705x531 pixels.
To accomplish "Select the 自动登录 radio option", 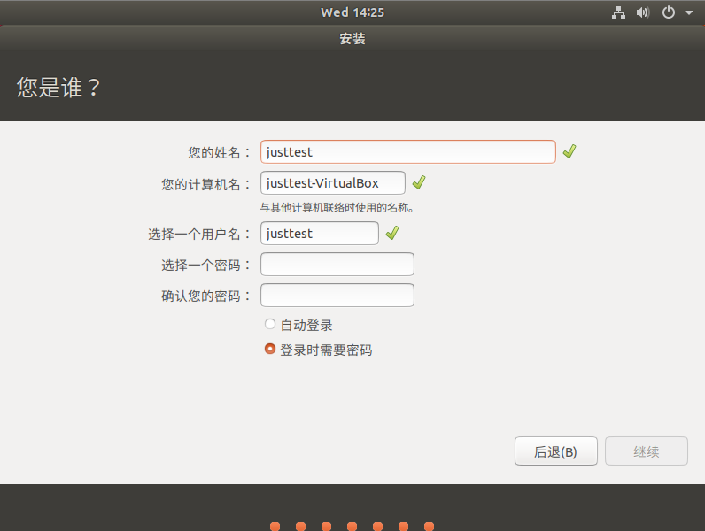I will click(x=270, y=325).
